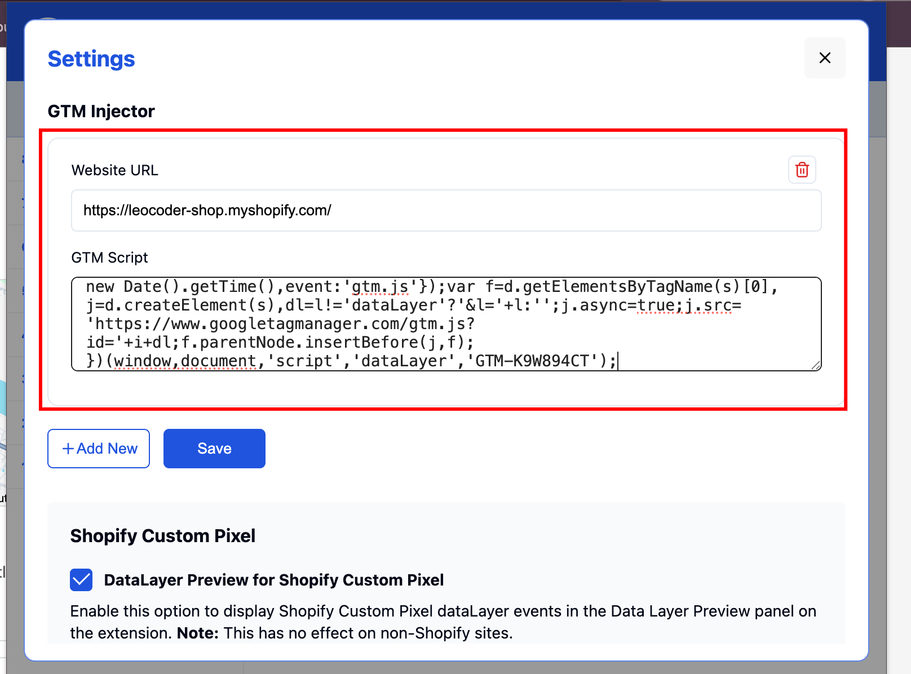Close the Settings dialog

[x=824, y=58]
